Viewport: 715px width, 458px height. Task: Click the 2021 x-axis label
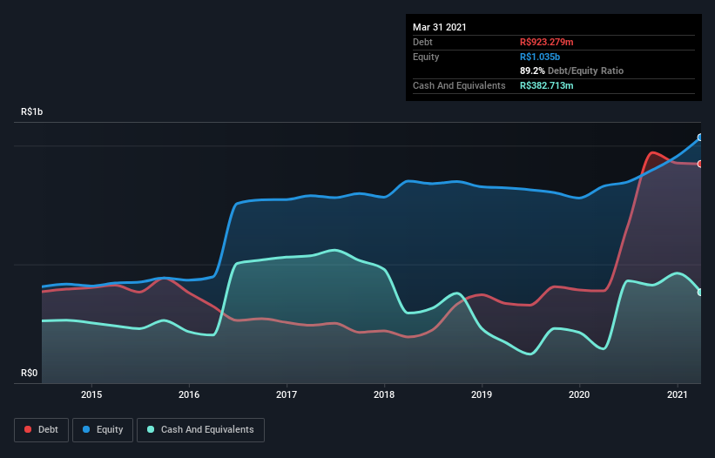[x=678, y=394]
